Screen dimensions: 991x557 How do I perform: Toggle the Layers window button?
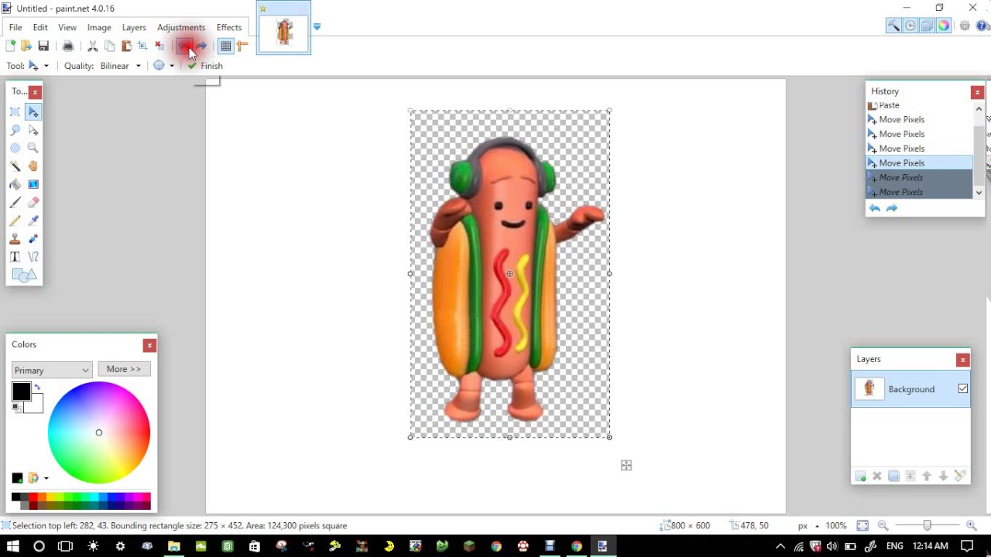coord(927,26)
